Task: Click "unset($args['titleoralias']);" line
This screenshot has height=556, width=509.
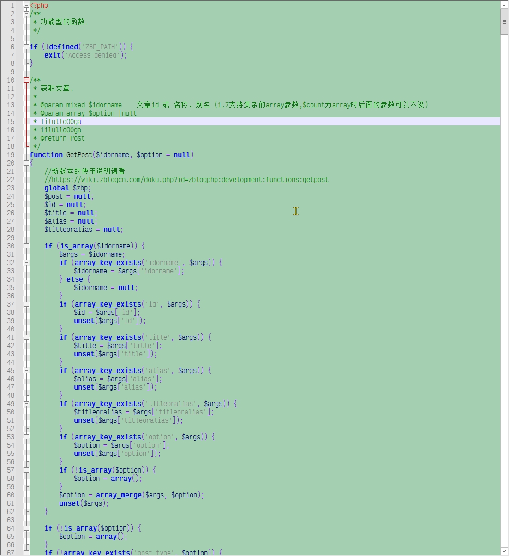Action: (128, 420)
